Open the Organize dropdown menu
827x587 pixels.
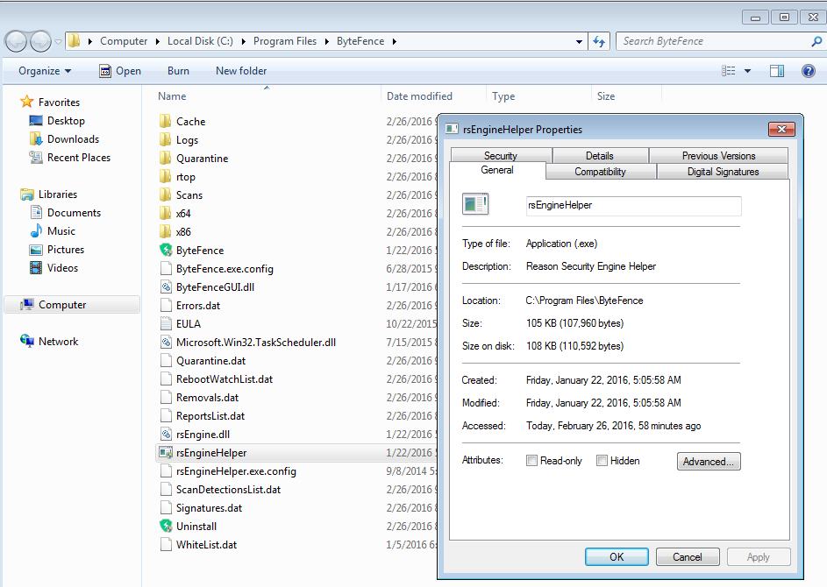click(45, 71)
